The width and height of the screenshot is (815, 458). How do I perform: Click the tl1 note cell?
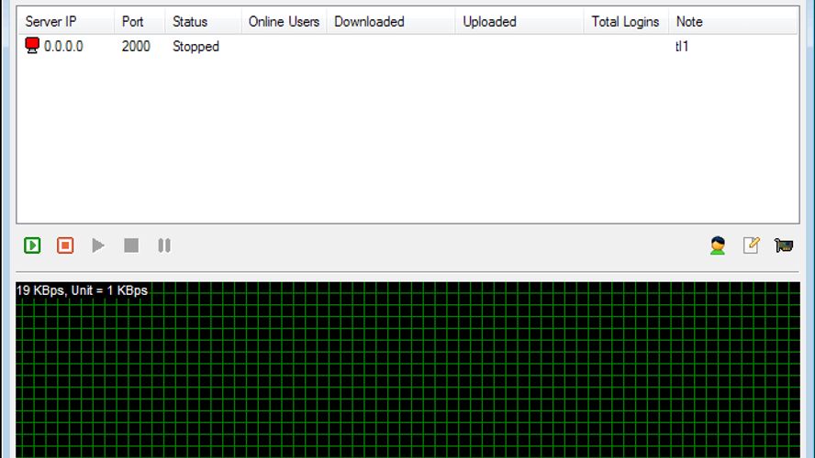[x=682, y=46]
